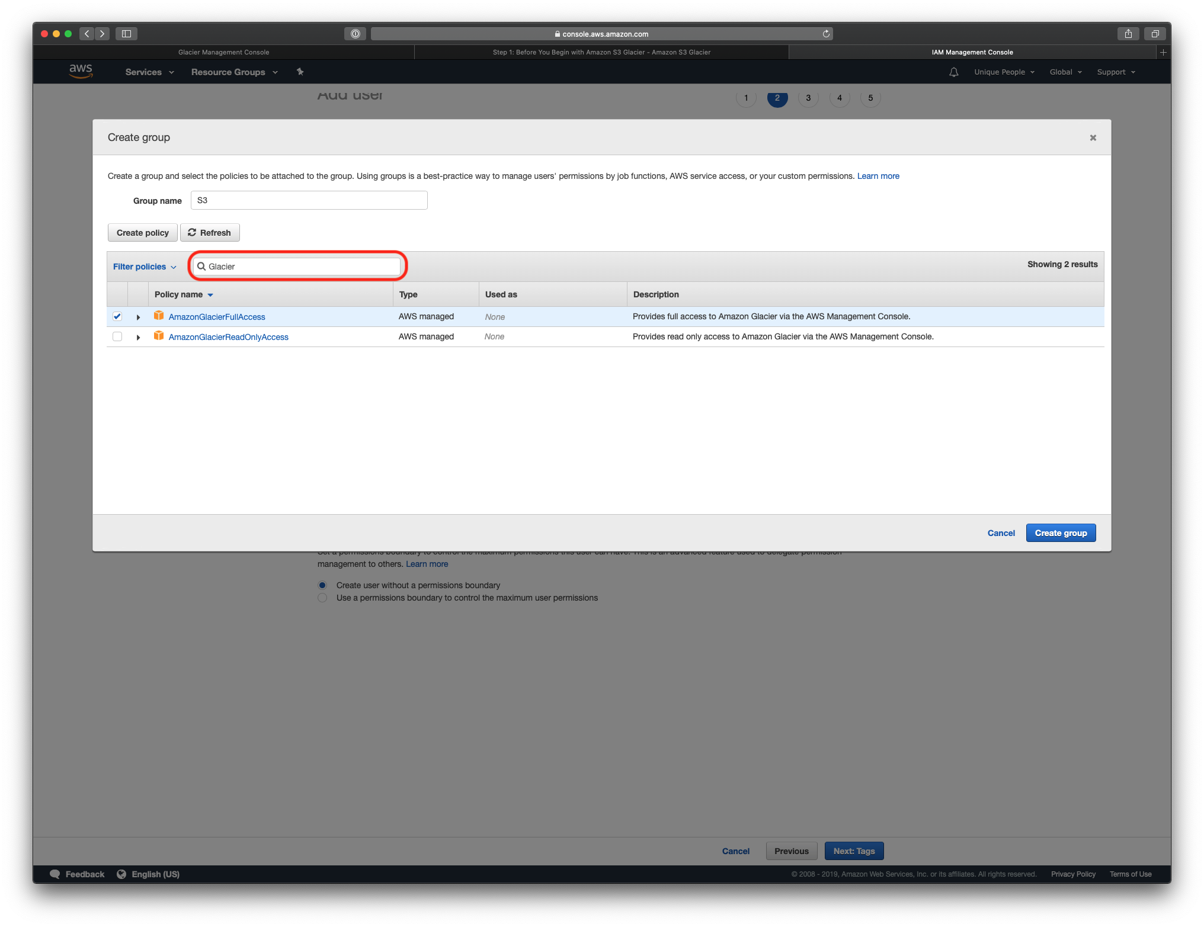This screenshot has height=927, width=1204.
Task: Click the globe language icon in footer
Action: coord(121,874)
